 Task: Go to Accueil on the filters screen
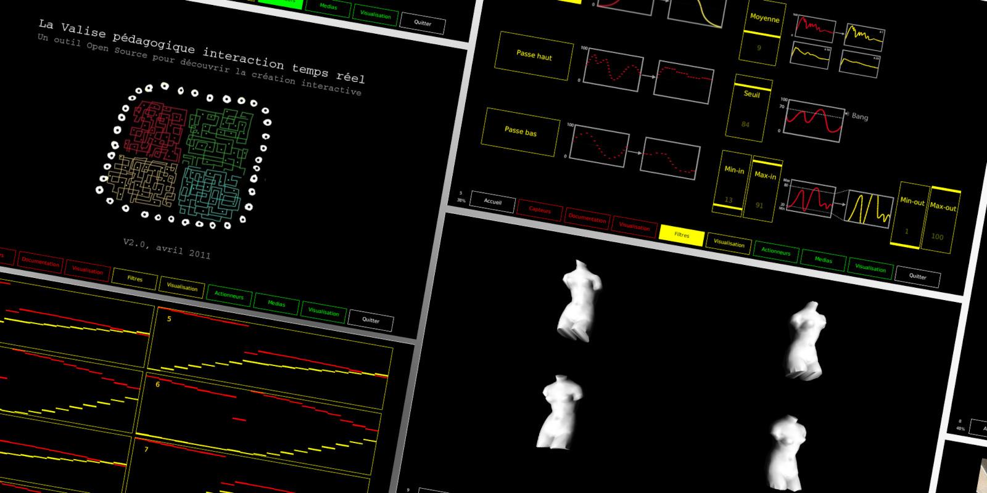point(492,202)
